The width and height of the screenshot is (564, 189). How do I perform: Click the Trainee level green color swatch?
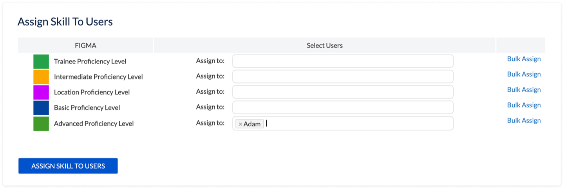click(41, 62)
